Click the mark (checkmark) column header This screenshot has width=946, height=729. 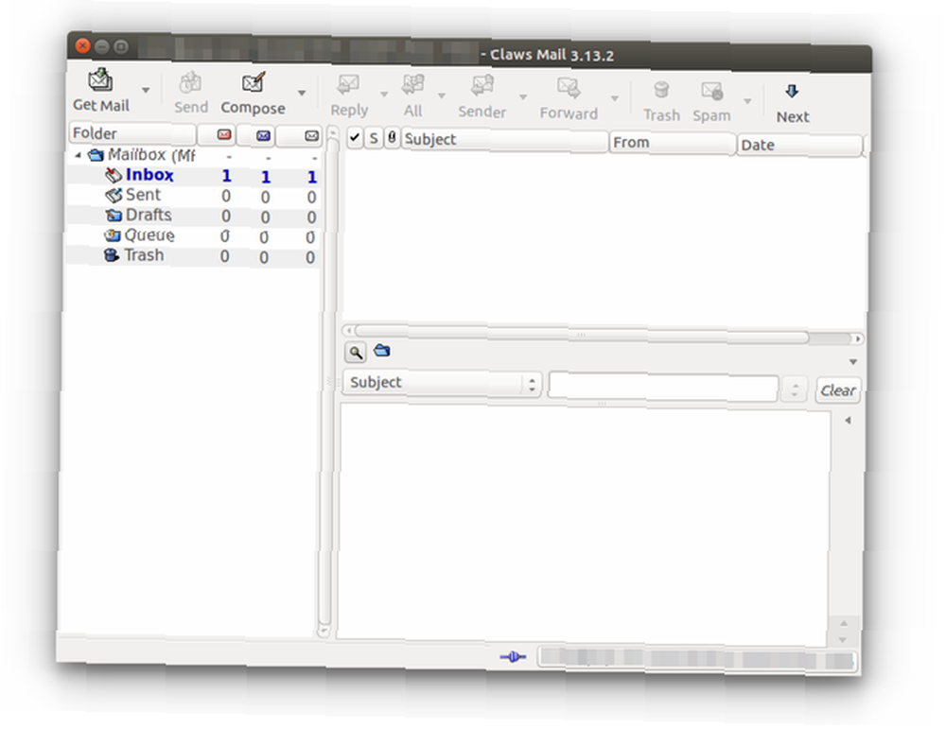(355, 137)
